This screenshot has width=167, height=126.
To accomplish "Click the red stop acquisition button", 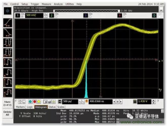I will point(34,102).
